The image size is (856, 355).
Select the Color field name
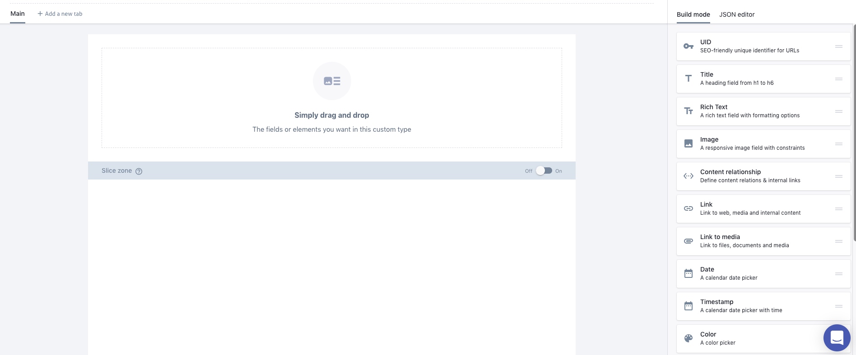click(x=708, y=334)
